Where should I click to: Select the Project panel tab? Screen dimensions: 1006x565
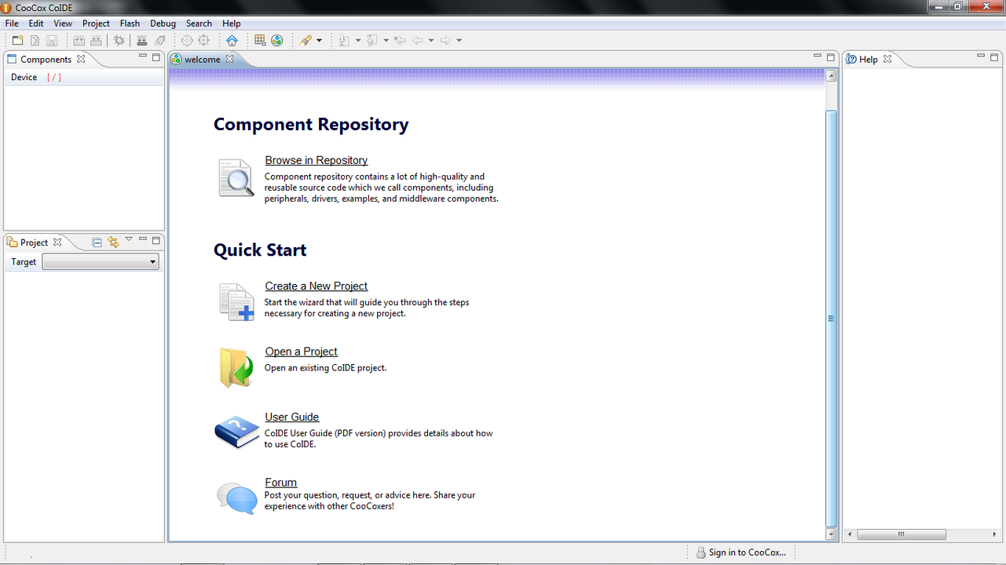click(x=34, y=242)
